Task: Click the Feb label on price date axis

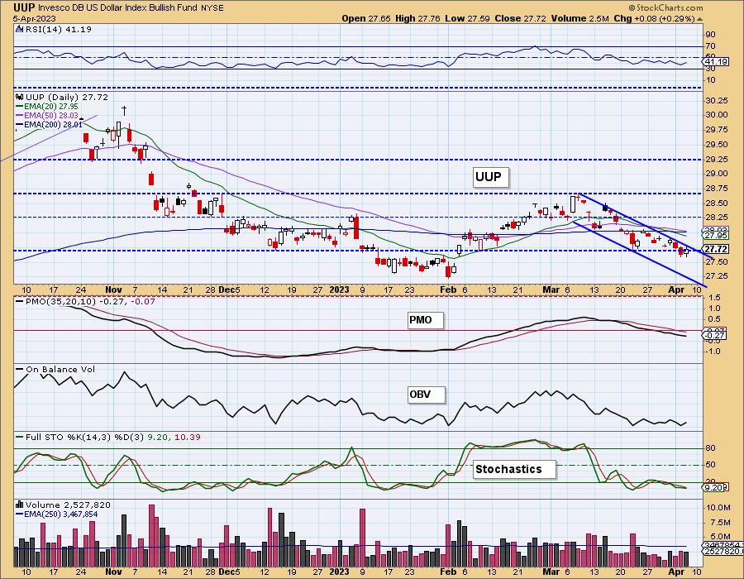Action: point(448,289)
